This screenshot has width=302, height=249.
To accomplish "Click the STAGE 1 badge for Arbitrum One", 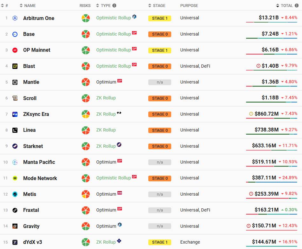I will 160,18.
